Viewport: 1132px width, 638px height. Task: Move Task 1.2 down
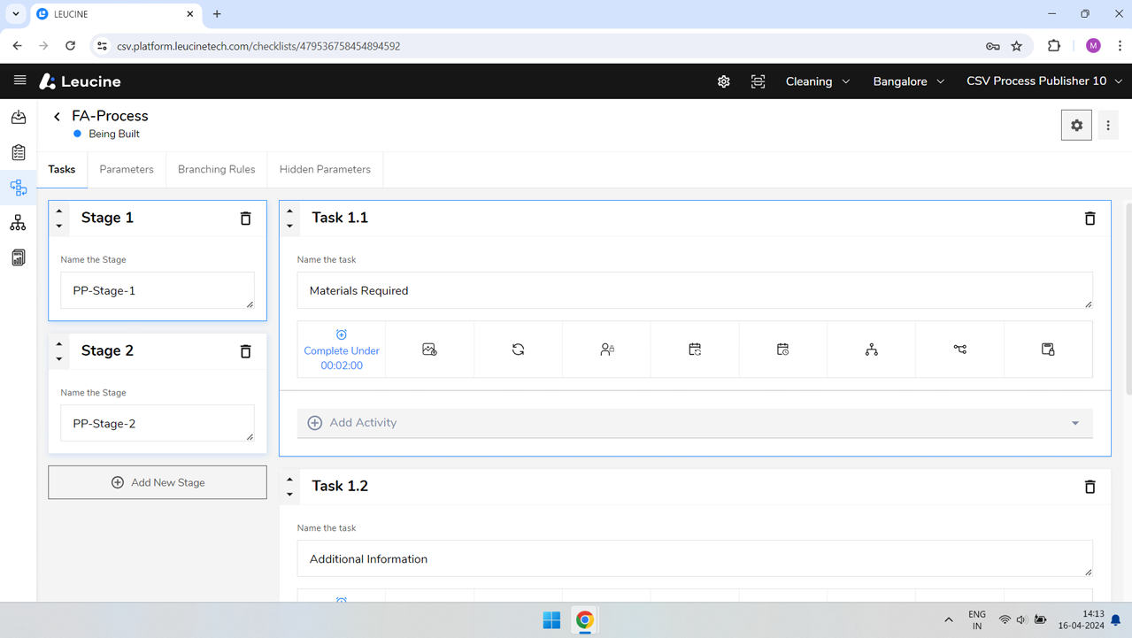[x=290, y=494]
